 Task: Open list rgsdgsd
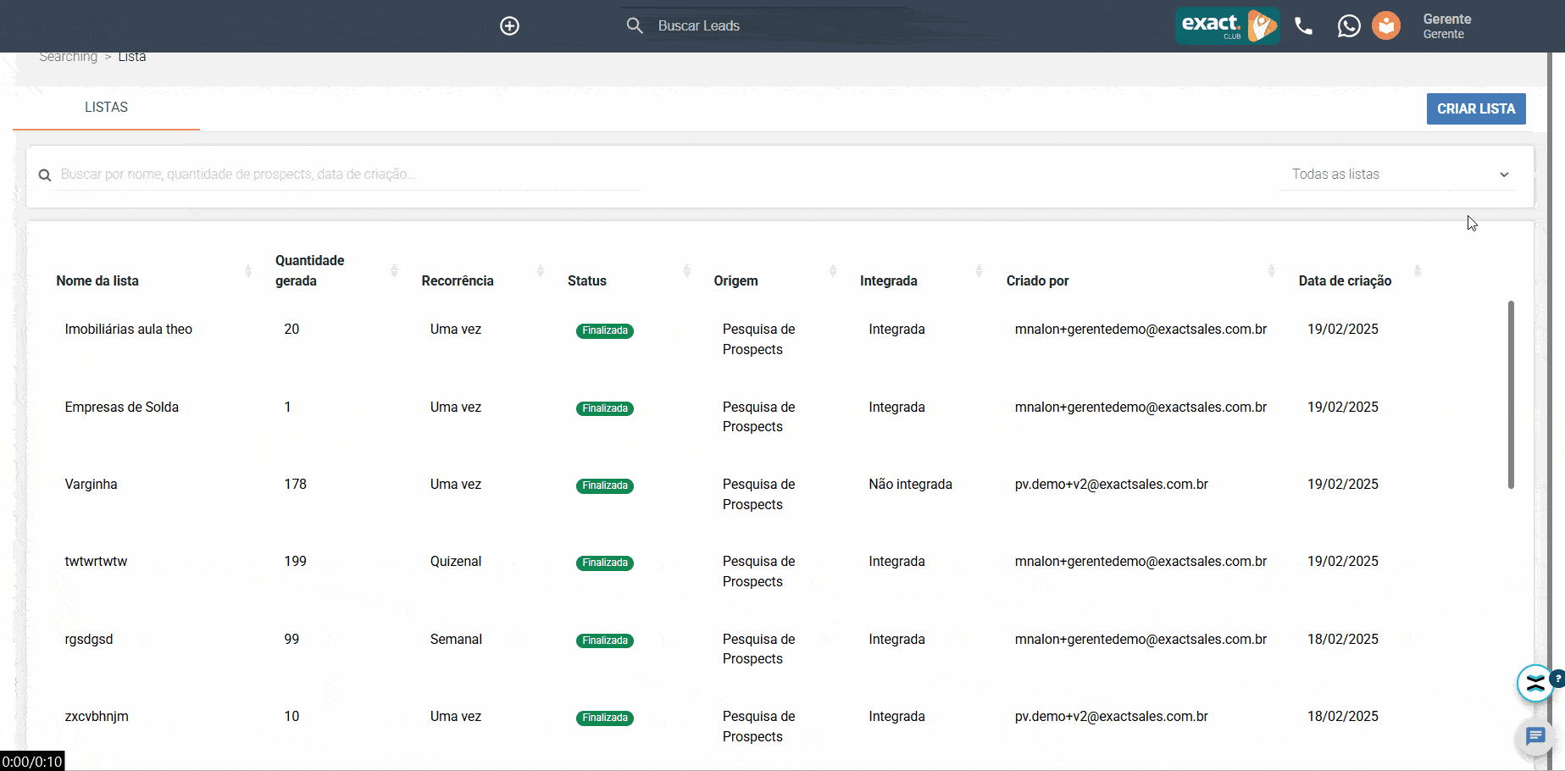pyautogui.click(x=89, y=640)
